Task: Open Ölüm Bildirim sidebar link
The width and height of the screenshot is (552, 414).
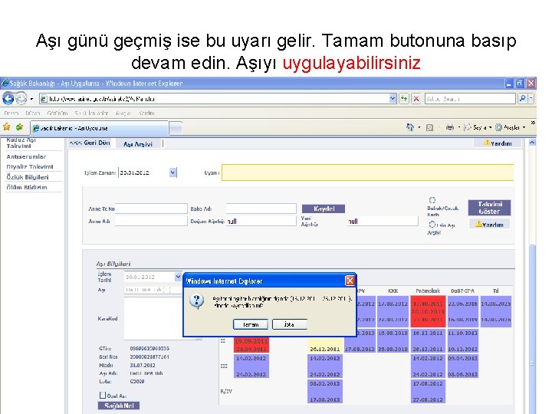Action: click(27, 187)
